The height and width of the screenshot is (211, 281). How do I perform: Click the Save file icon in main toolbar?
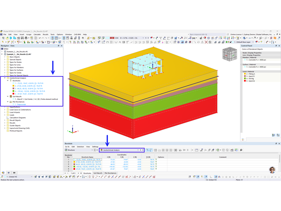22,38
